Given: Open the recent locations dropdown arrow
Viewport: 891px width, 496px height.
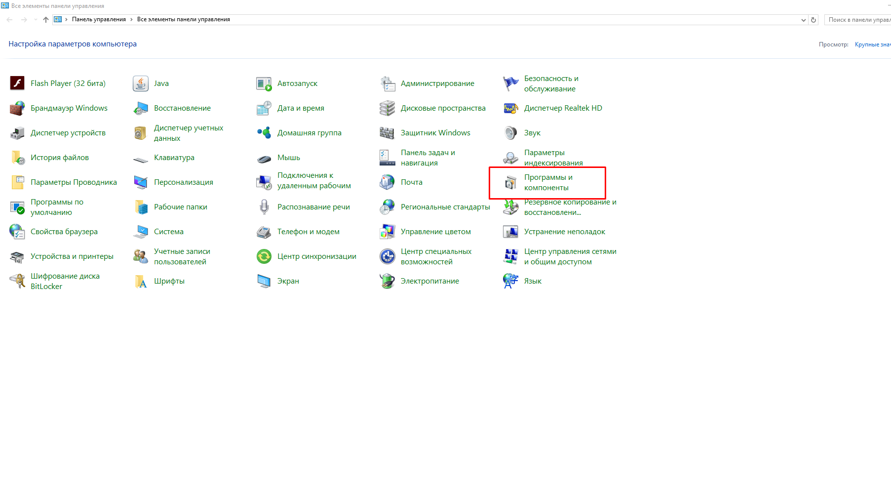Looking at the screenshot, I should point(36,20).
